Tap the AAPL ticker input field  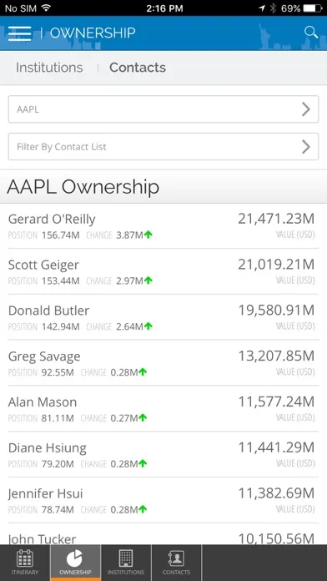pyautogui.click(x=163, y=109)
